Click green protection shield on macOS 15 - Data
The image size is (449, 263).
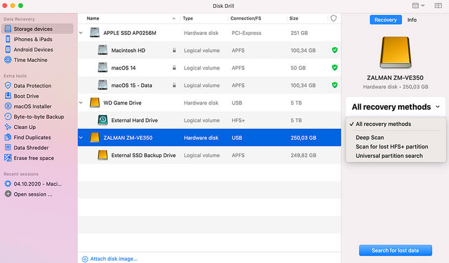coord(335,85)
